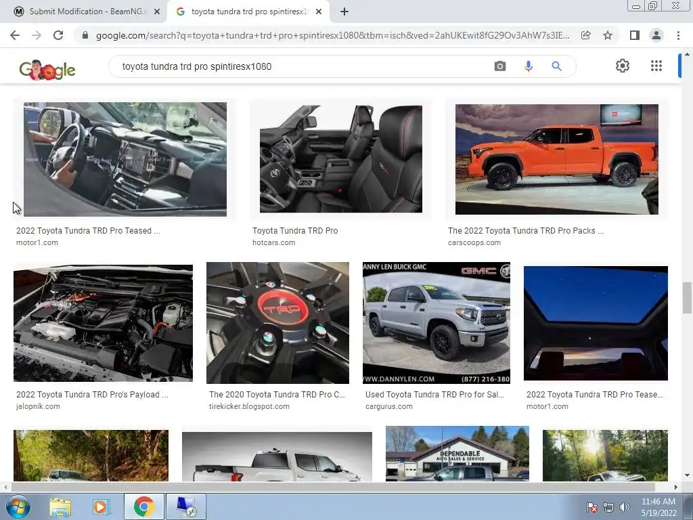Open Google apps grid
Viewport: 693px width, 520px height.
click(656, 66)
